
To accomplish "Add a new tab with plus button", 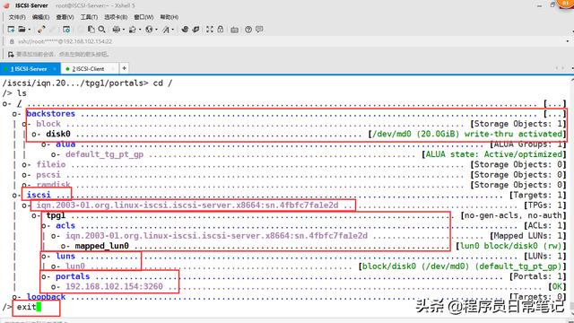I will pos(124,68).
